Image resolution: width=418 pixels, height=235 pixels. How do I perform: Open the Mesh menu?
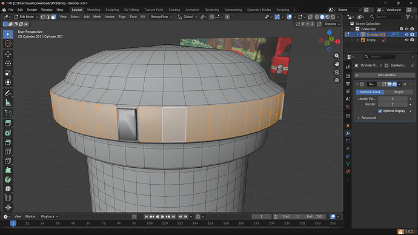pos(97,17)
